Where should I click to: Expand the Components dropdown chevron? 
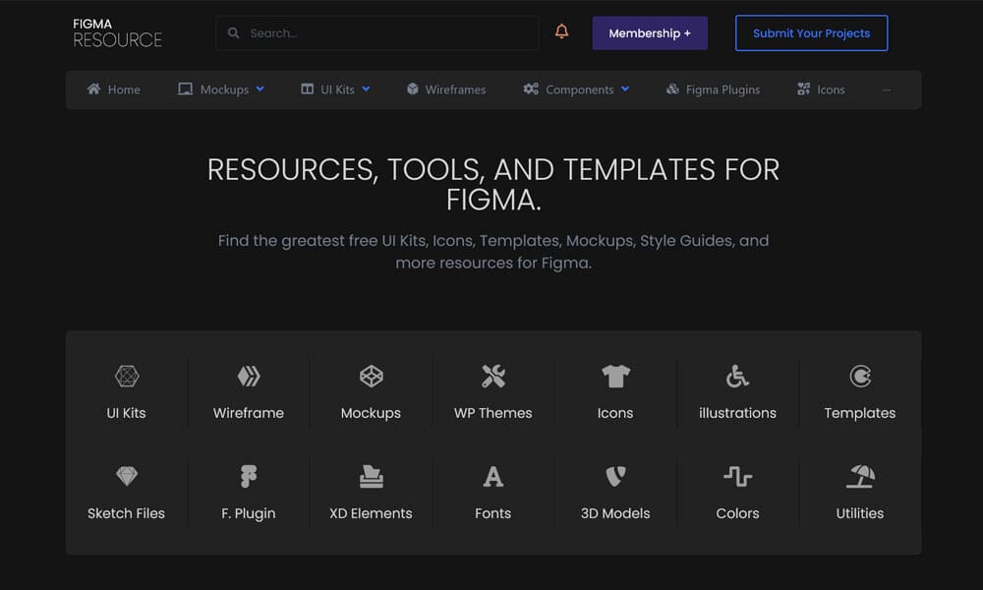(x=625, y=89)
